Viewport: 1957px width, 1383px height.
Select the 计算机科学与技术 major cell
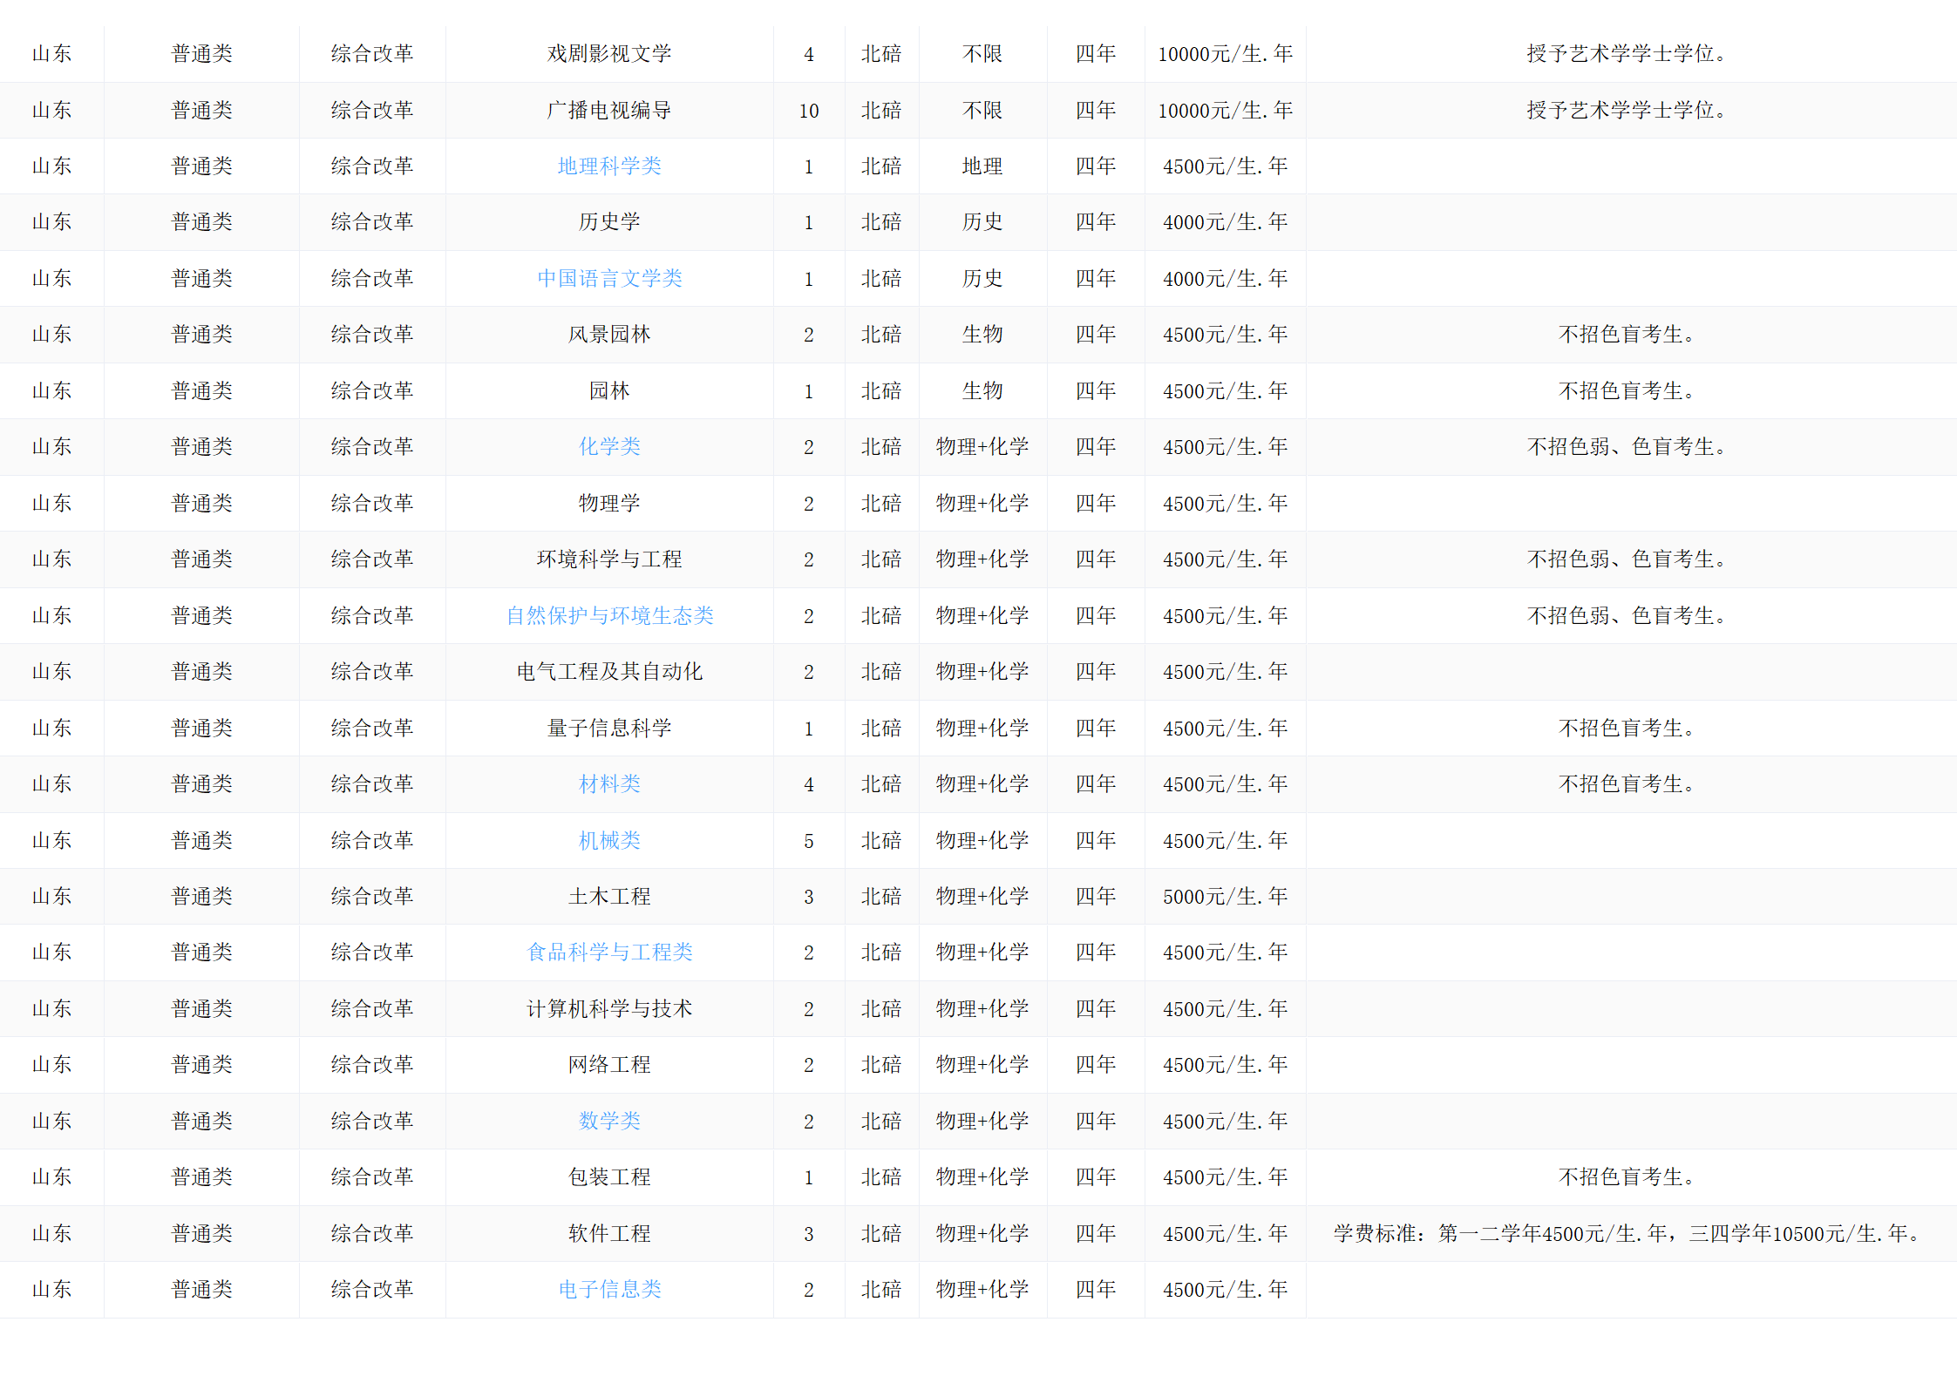(x=608, y=1008)
